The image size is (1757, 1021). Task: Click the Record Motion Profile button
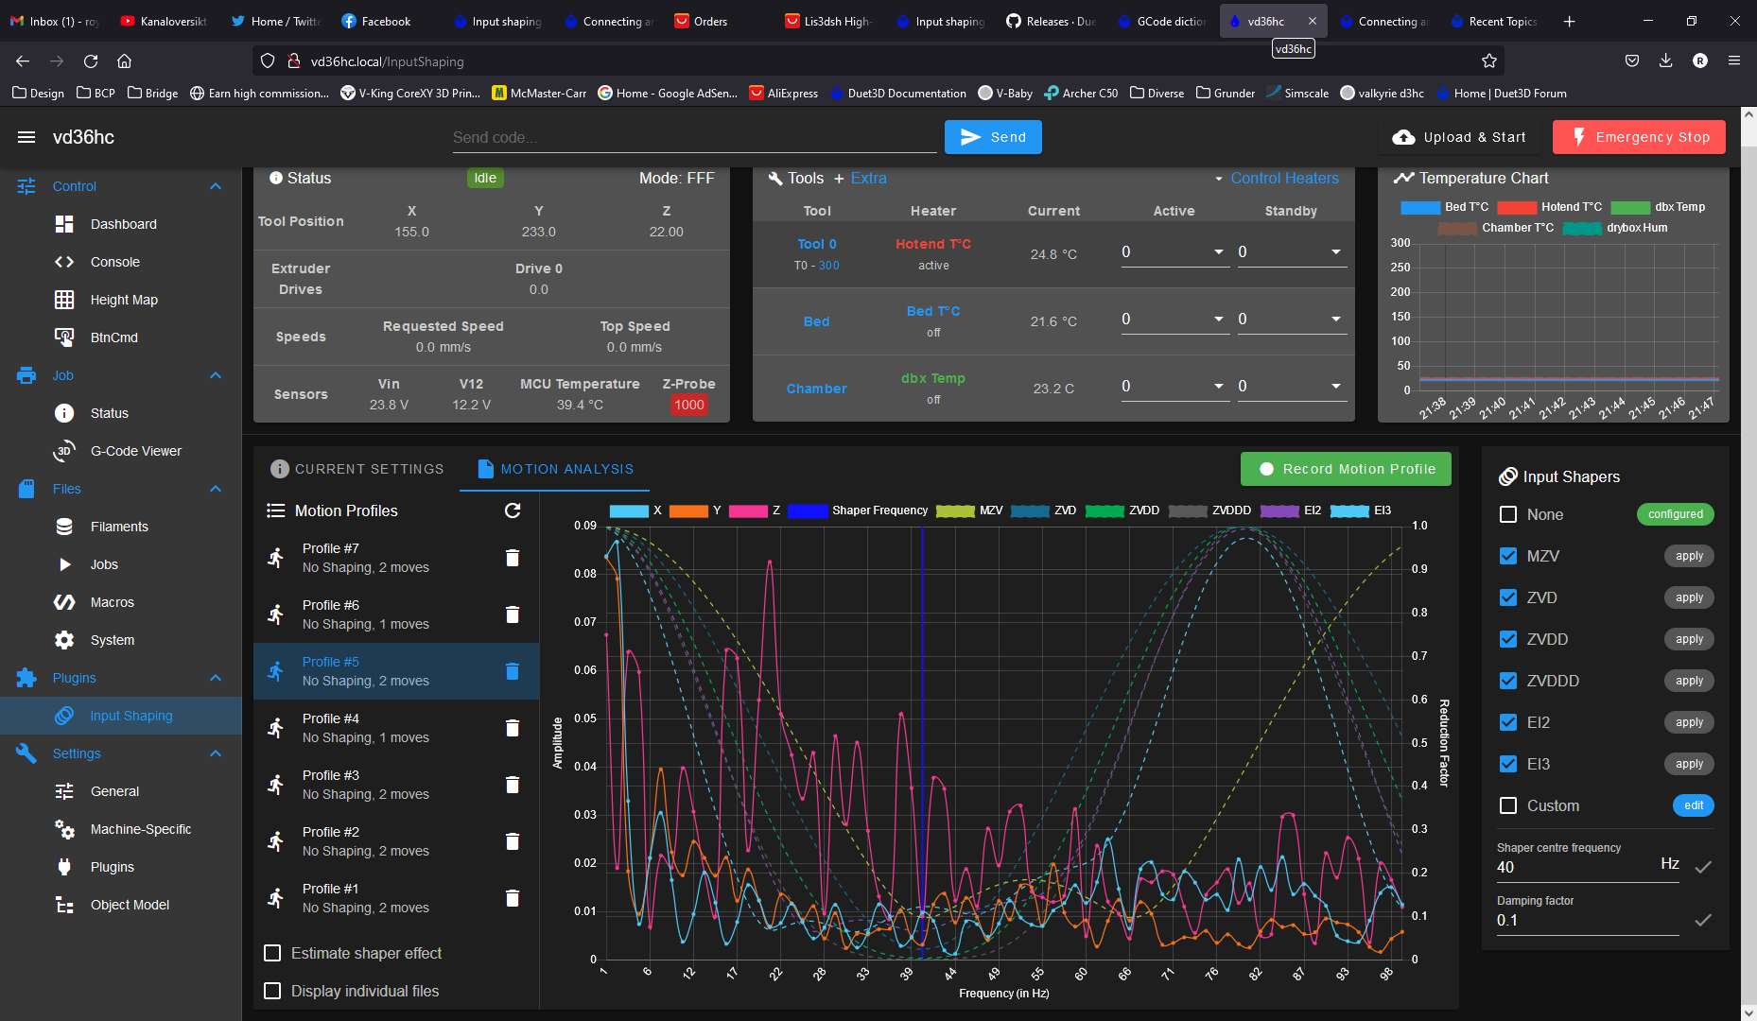1346,469
